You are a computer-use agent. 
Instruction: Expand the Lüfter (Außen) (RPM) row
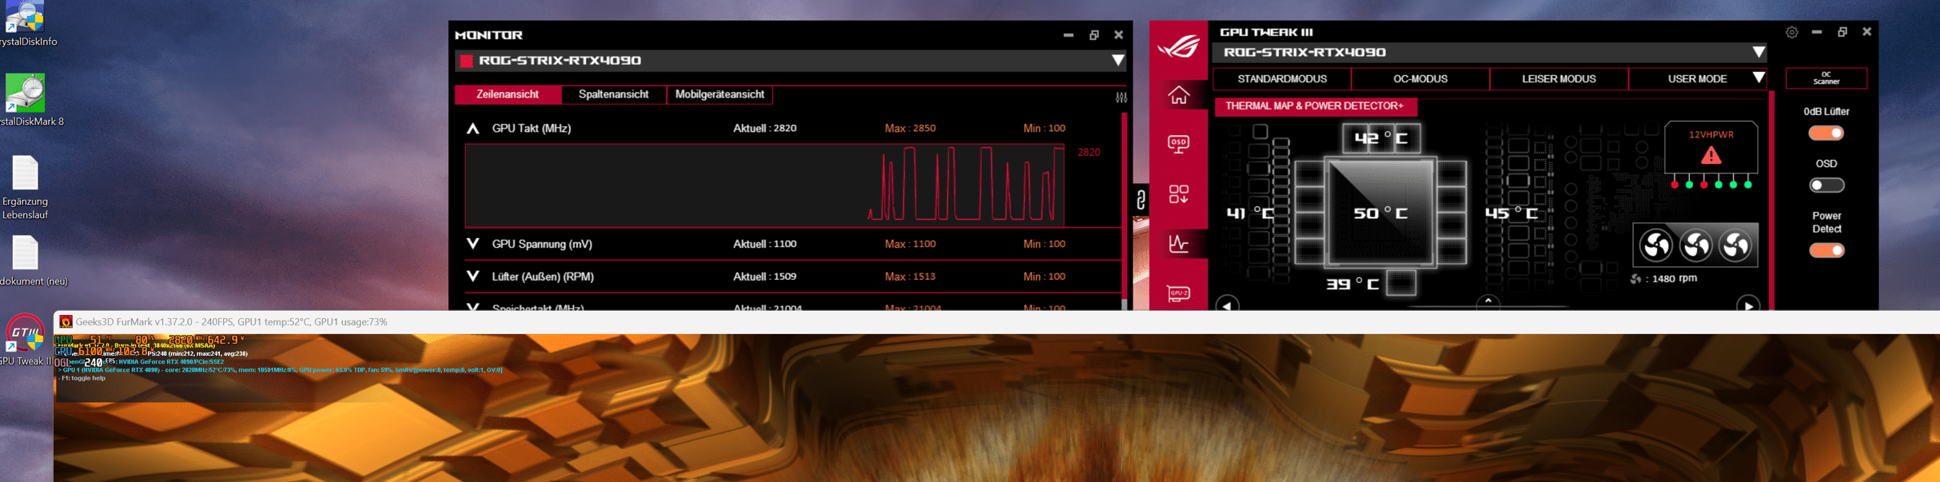tap(472, 277)
